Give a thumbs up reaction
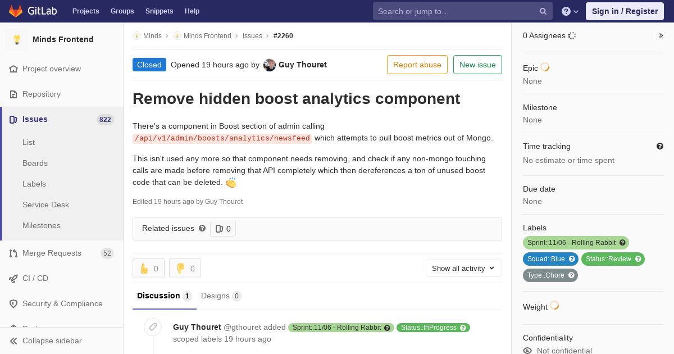 148,268
